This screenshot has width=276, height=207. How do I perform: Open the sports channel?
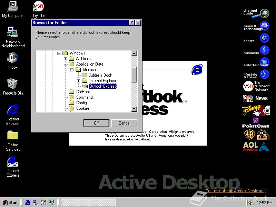256,38
